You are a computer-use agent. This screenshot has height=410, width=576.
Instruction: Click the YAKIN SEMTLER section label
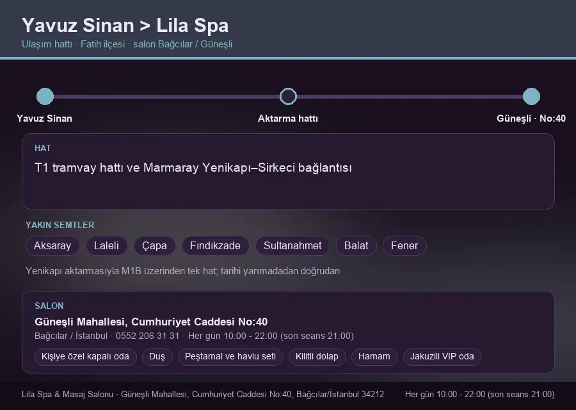[x=60, y=225]
